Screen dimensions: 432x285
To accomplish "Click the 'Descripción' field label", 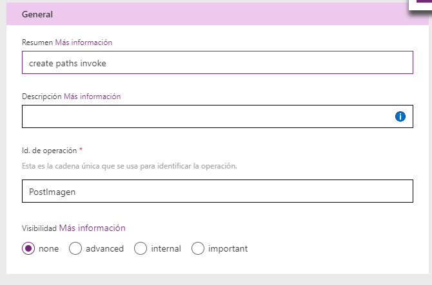I will tap(42, 97).
